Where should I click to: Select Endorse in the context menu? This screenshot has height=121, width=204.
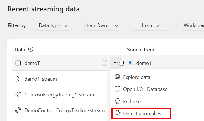(132, 101)
